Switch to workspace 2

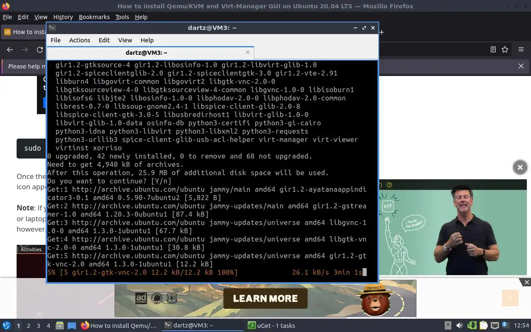pos(28,326)
